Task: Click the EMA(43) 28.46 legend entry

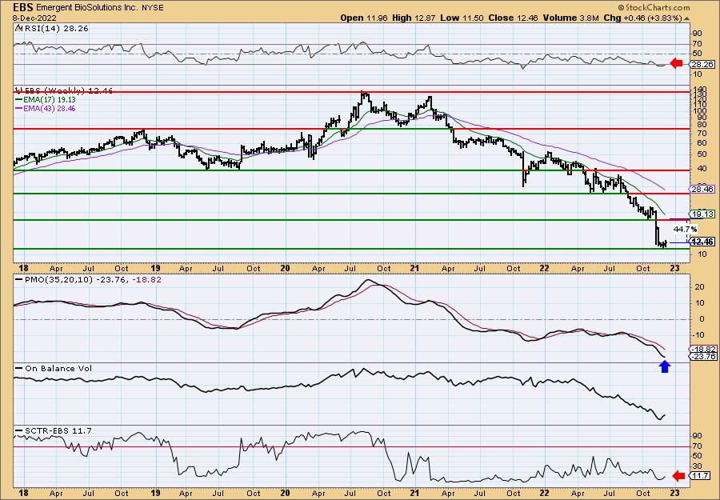Action: [x=49, y=109]
